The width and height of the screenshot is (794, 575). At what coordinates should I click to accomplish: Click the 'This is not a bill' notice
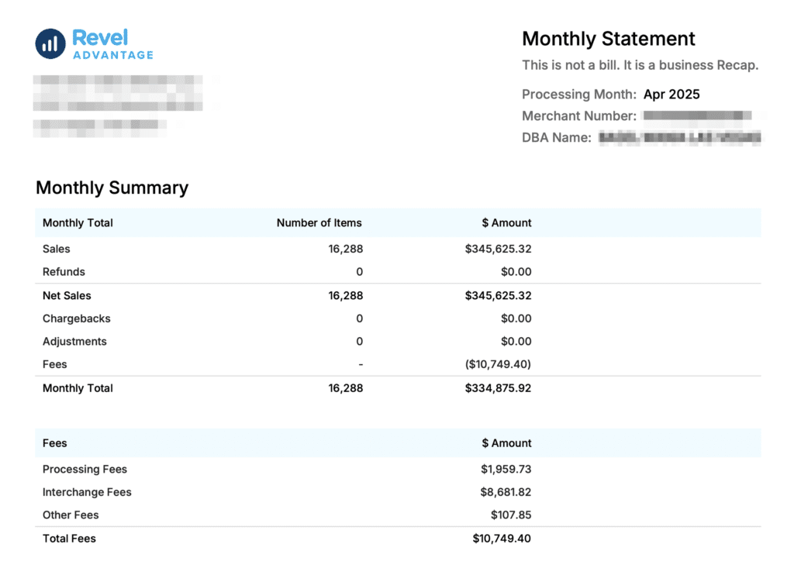[x=640, y=65]
